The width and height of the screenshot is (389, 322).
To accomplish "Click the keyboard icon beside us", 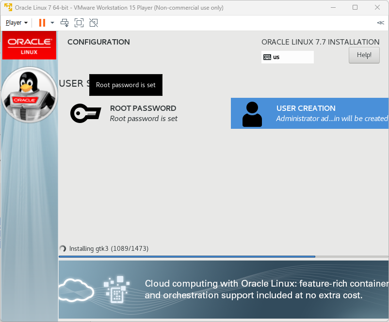I will click(267, 57).
